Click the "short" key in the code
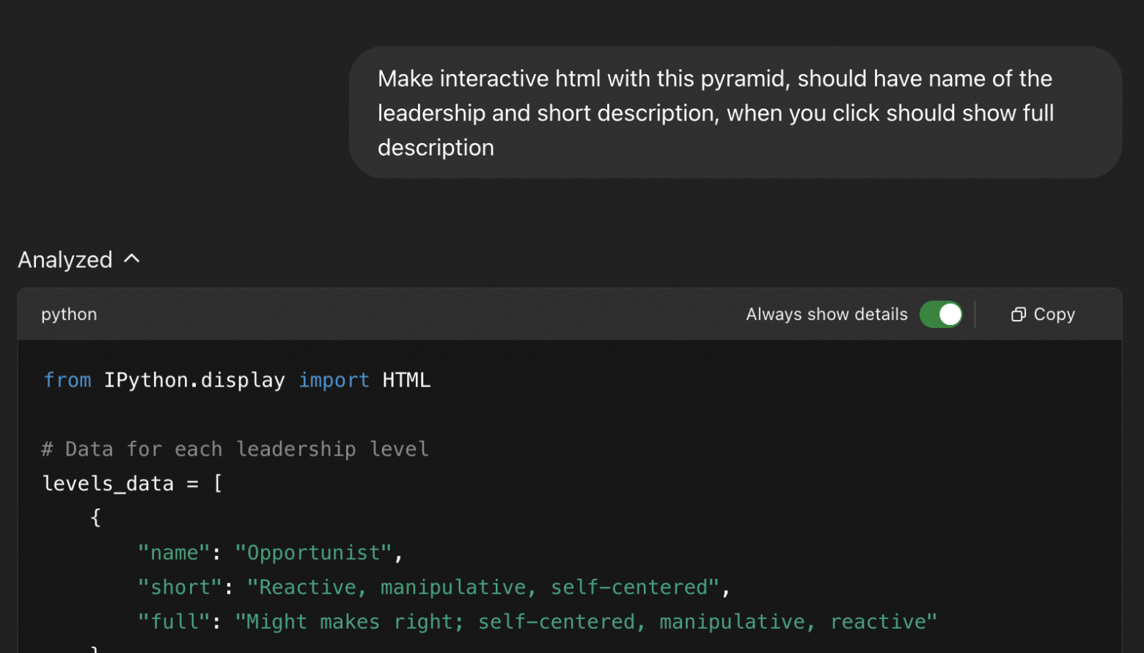The width and height of the screenshot is (1144, 653). pos(180,587)
